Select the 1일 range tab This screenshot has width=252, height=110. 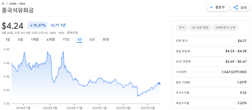click(8, 39)
